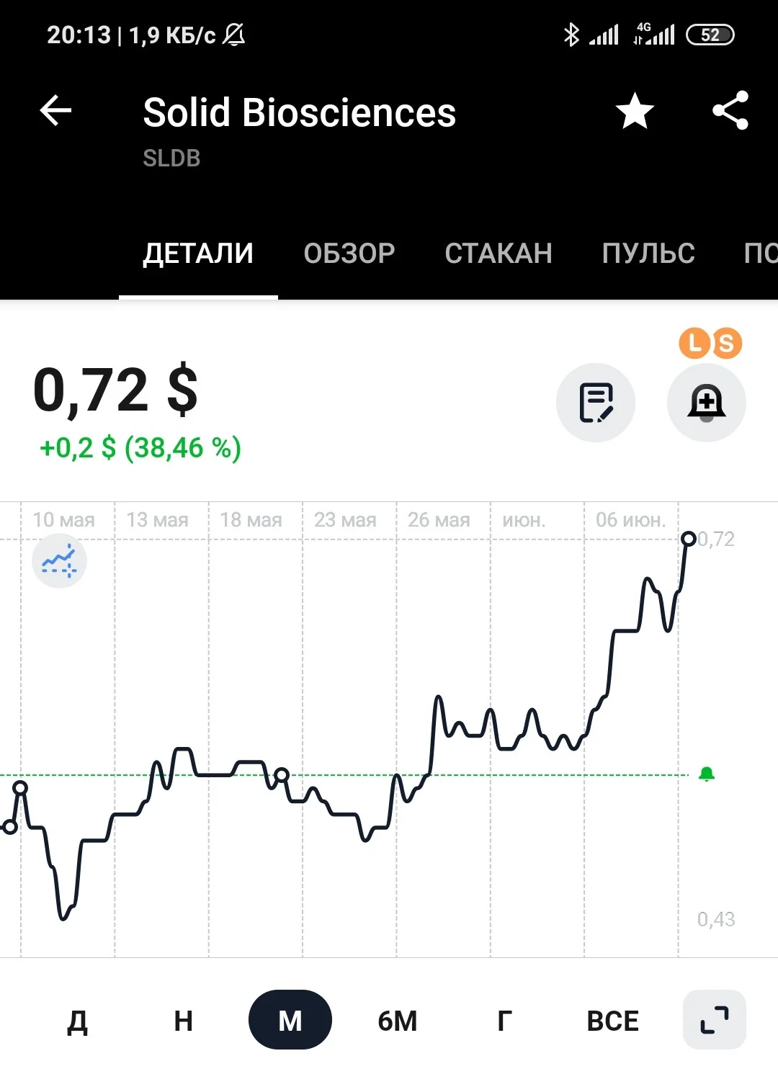Image resolution: width=778 pixels, height=1074 pixels.
Task: Tap the muted notifications bell icon
Action: click(234, 35)
